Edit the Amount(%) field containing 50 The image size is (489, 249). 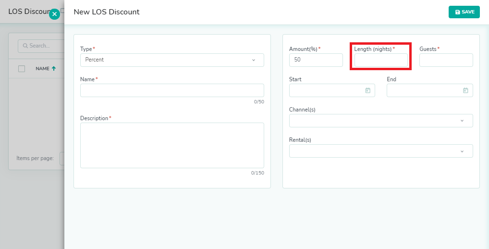(x=316, y=60)
